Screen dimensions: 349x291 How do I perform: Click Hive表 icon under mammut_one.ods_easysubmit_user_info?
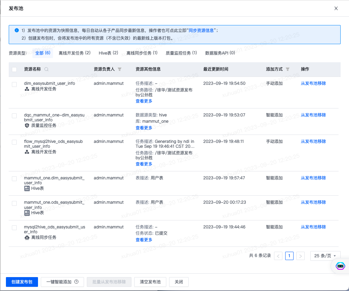pyautogui.click(x=27, y=213)
